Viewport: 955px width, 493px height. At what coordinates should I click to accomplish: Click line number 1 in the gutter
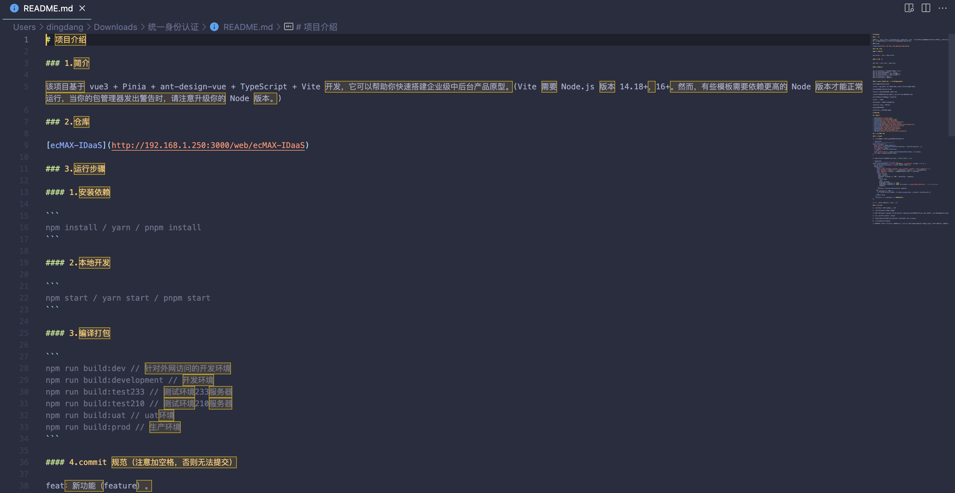(x=26, y=40)
